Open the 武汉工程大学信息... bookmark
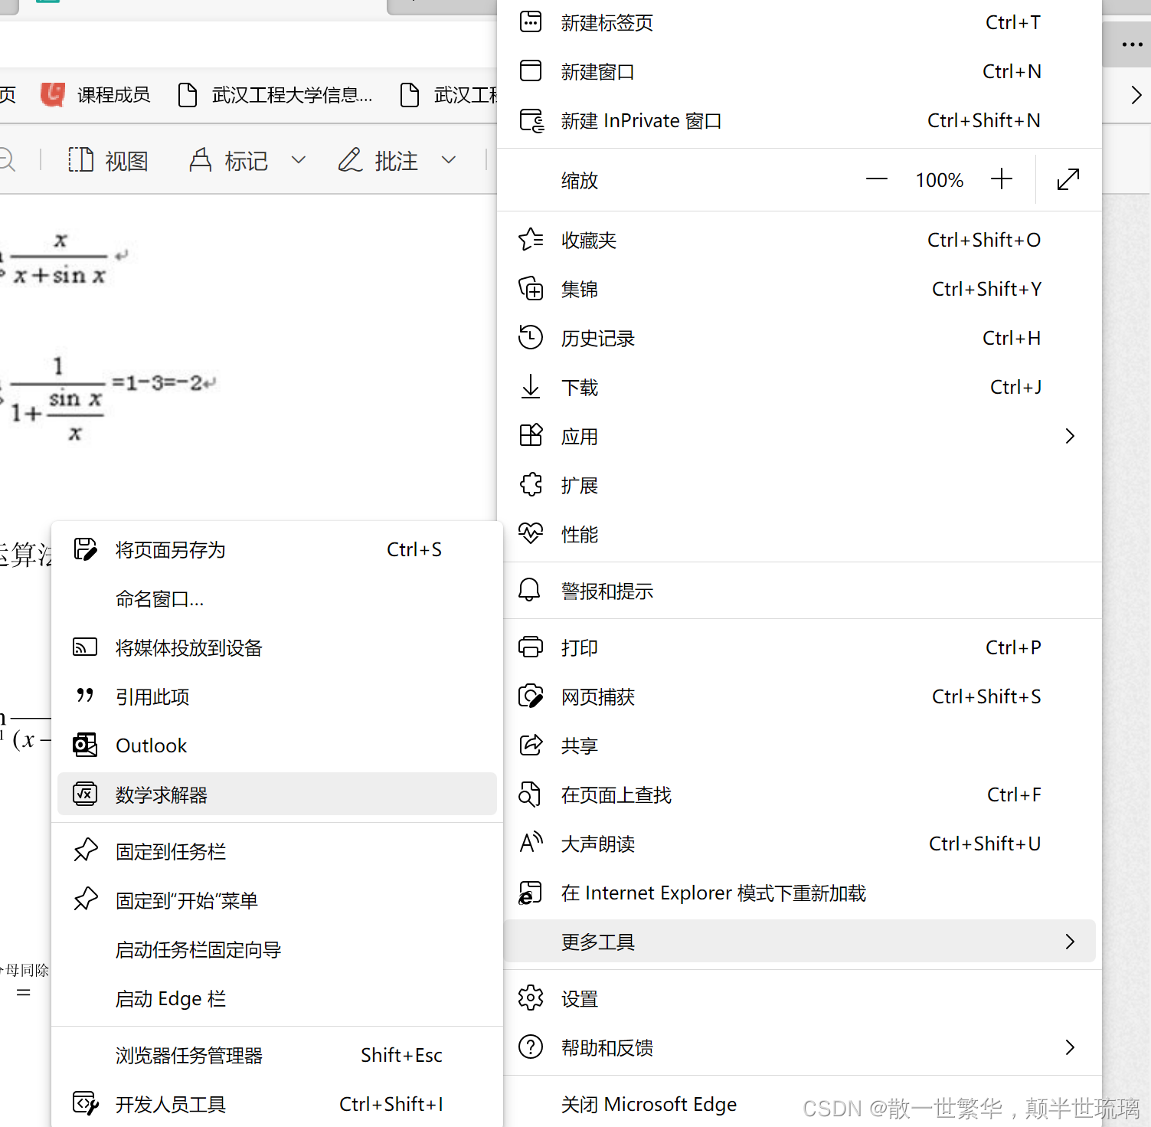This screenshot has width=1151, height=1127. (x=275, y=95)
